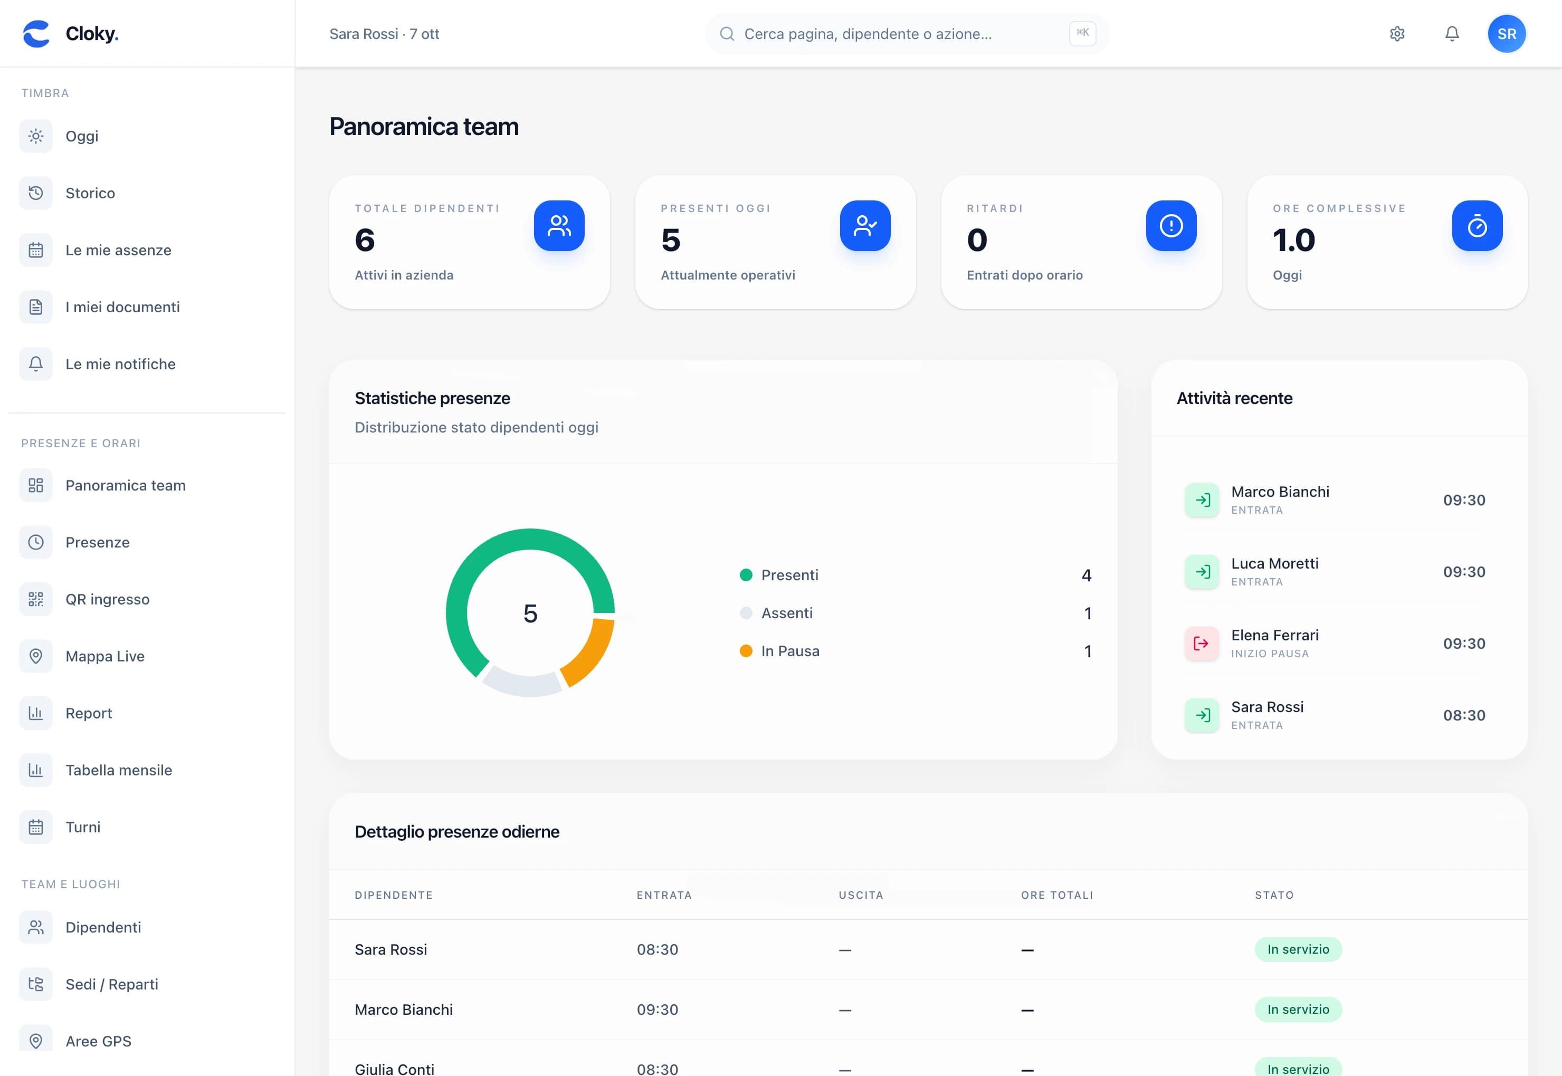Viewport: 1562px width, 1076px height.
Task: Select Panoramica team in sidebar
Action: click(147, 485)
